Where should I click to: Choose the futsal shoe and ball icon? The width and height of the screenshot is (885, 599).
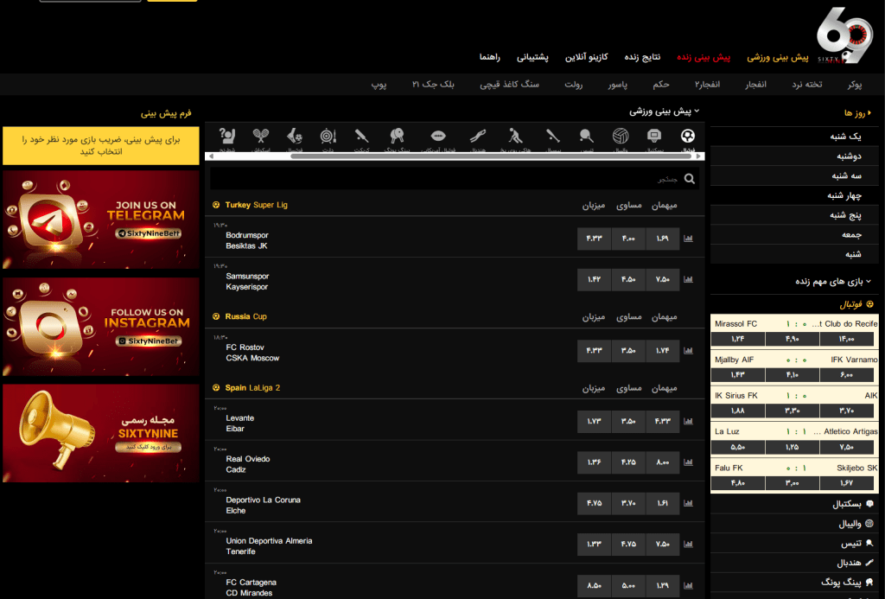click(x=295, y=136)
